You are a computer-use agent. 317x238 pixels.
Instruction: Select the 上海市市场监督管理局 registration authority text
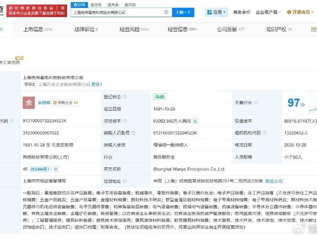pos(44,181)
